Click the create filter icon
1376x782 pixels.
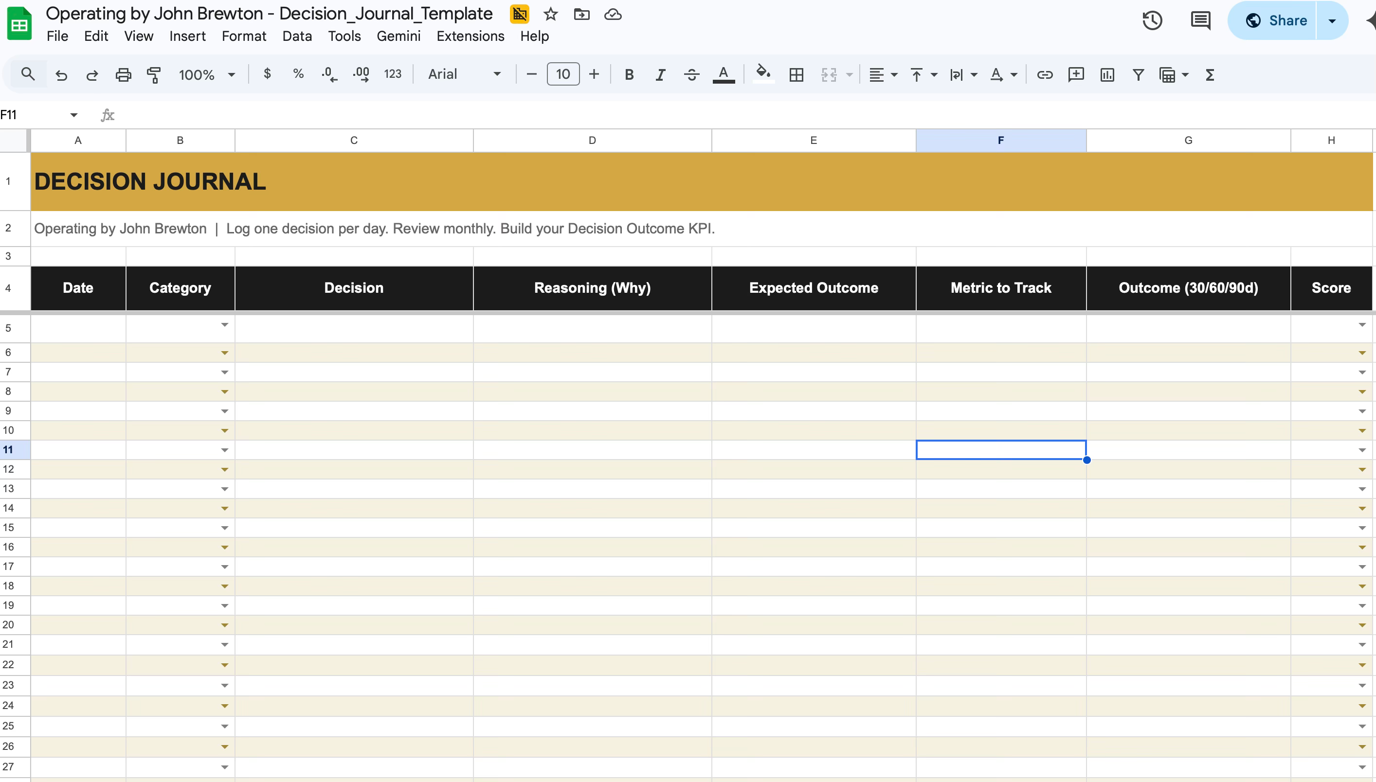1138,75
